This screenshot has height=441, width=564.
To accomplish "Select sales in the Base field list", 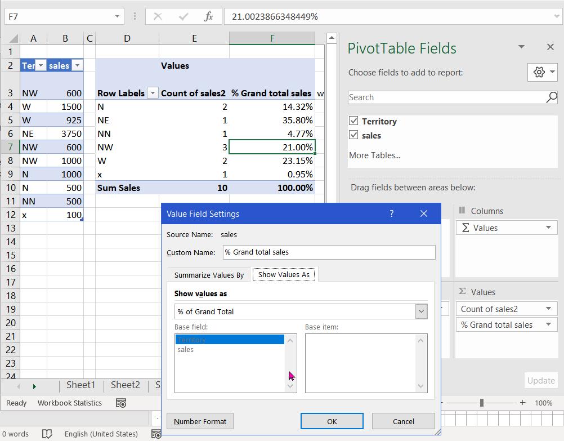I will (230, 350).
